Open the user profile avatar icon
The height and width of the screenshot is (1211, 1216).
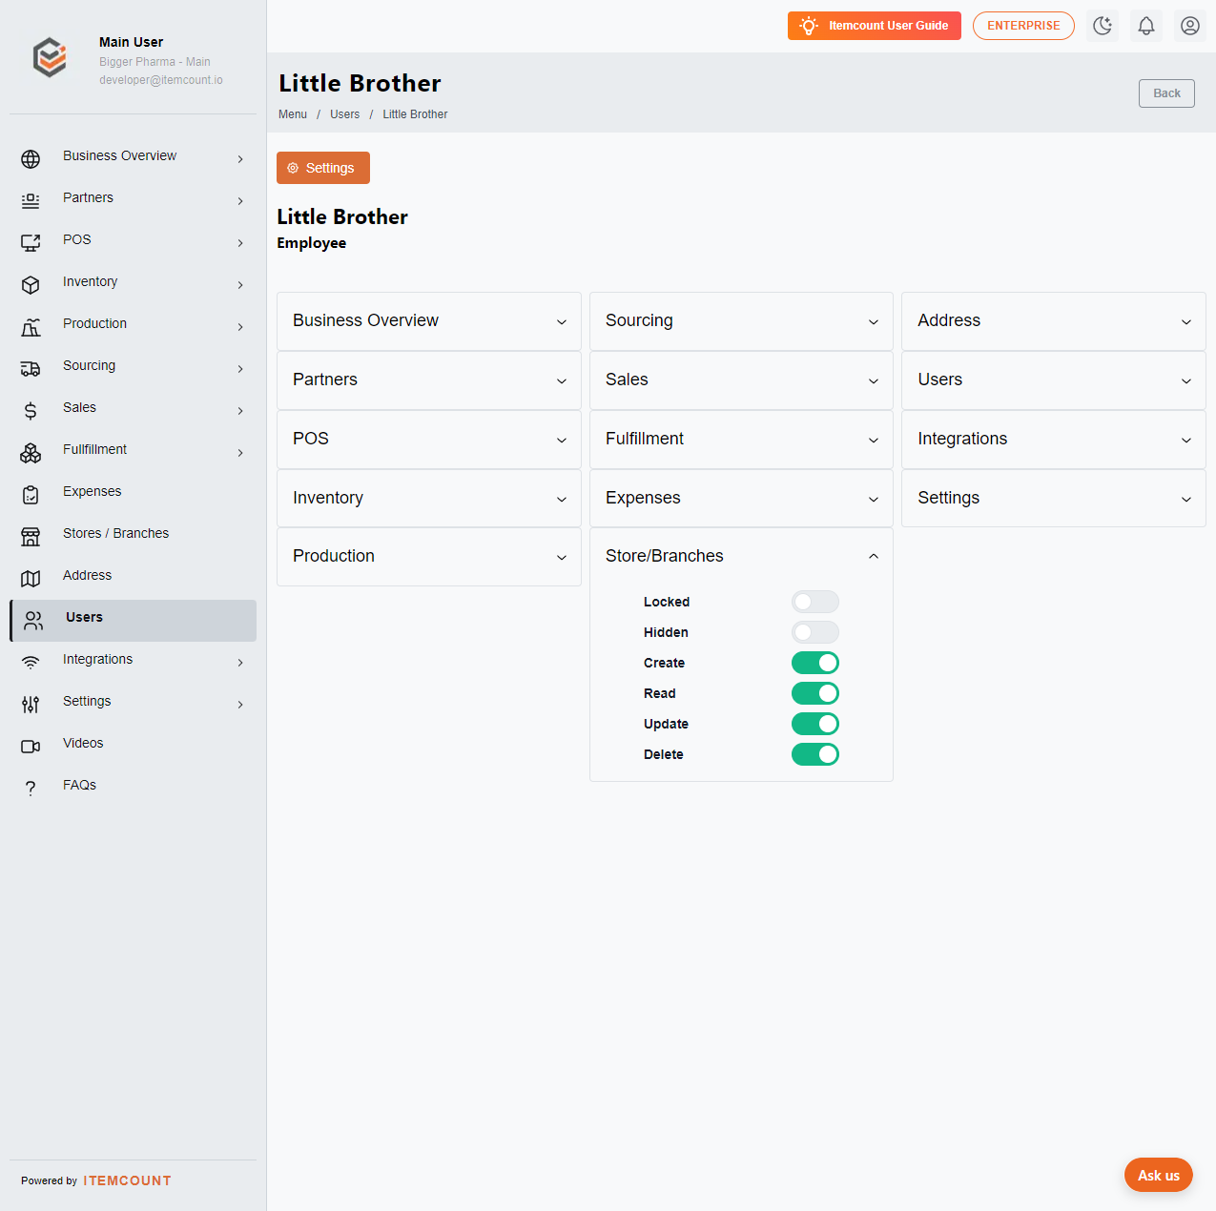1190,26
